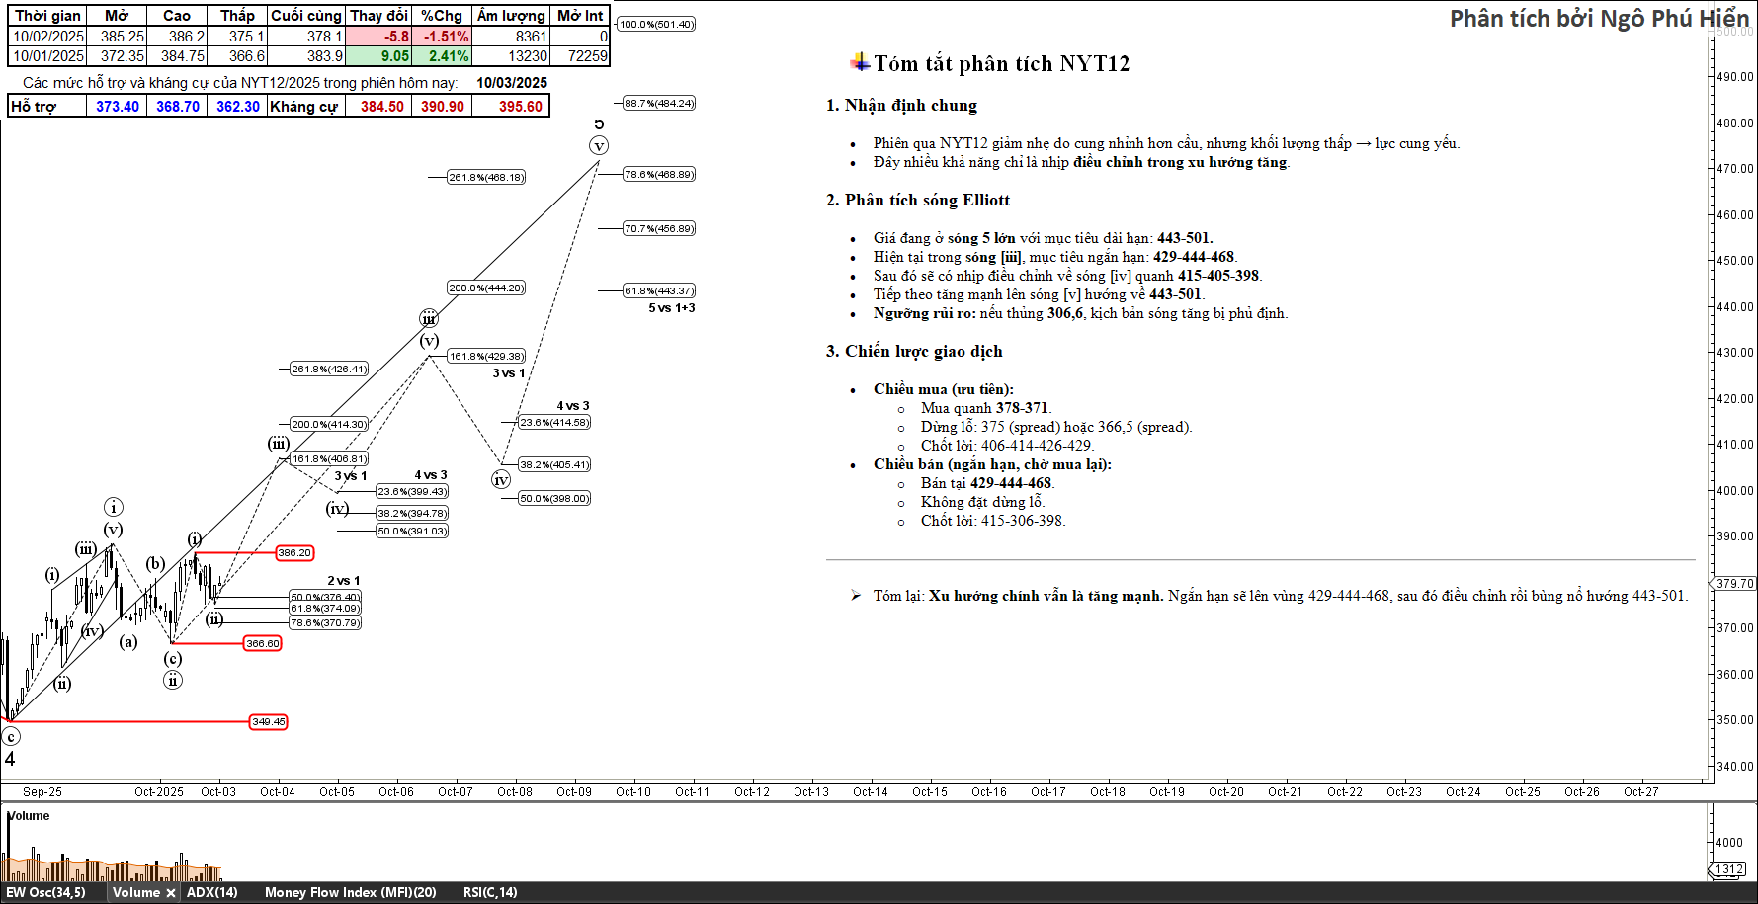
Task: Click the red 349.45 support level label
Action: (x=268, y=722)
